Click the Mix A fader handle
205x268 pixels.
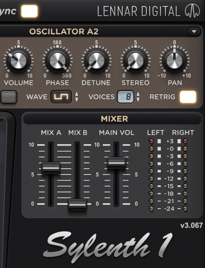coord(51,168)
